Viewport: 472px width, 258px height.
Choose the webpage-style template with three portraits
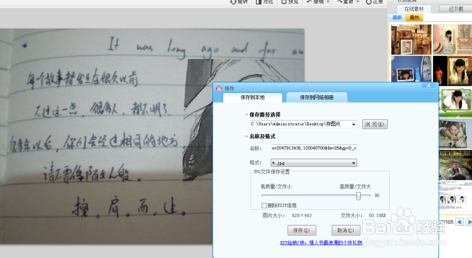click(x=455, y=196)
